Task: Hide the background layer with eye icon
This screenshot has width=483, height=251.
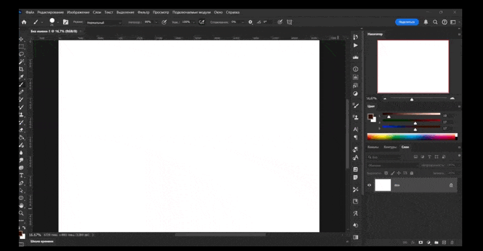Action: pos(370,185)
